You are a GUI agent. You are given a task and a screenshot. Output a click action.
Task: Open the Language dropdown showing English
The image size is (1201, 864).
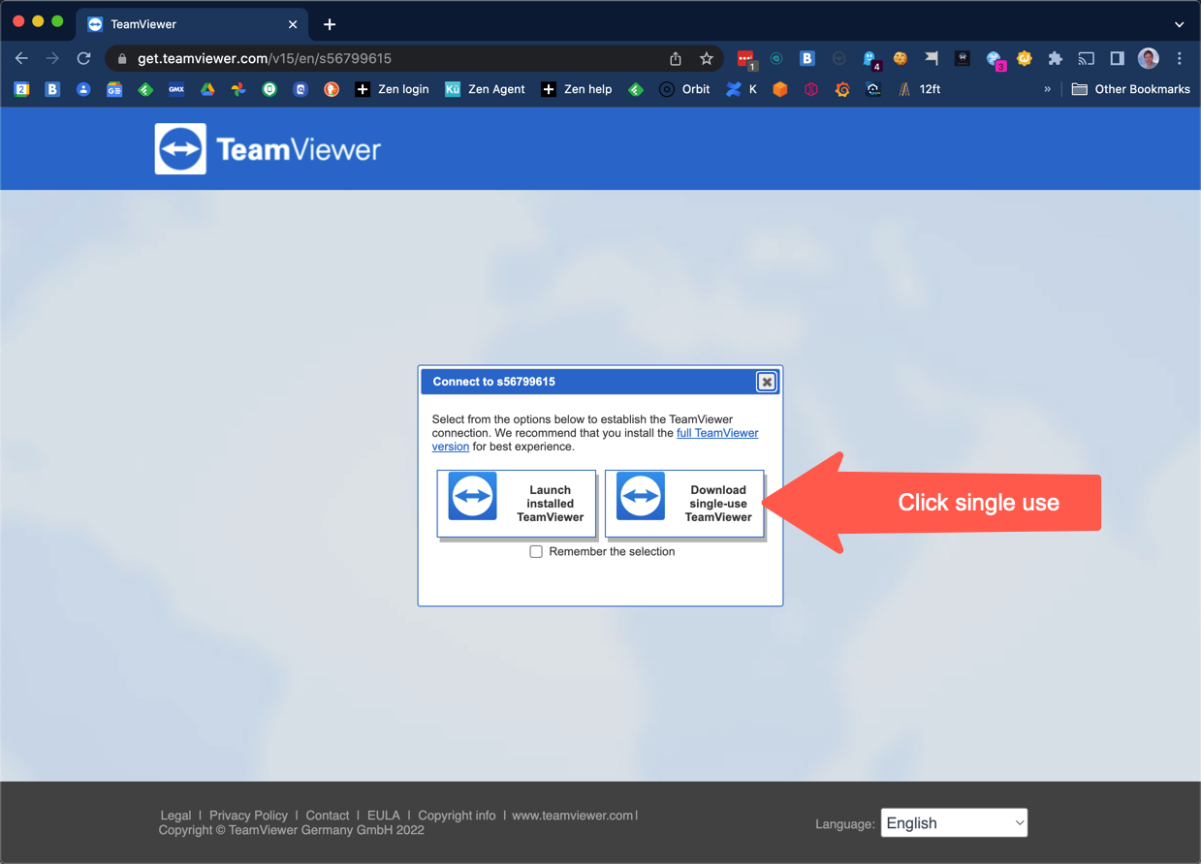[954, 823]
